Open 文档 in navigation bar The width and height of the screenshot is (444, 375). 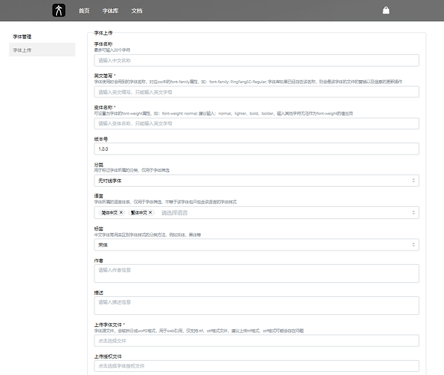click(136, 10)
